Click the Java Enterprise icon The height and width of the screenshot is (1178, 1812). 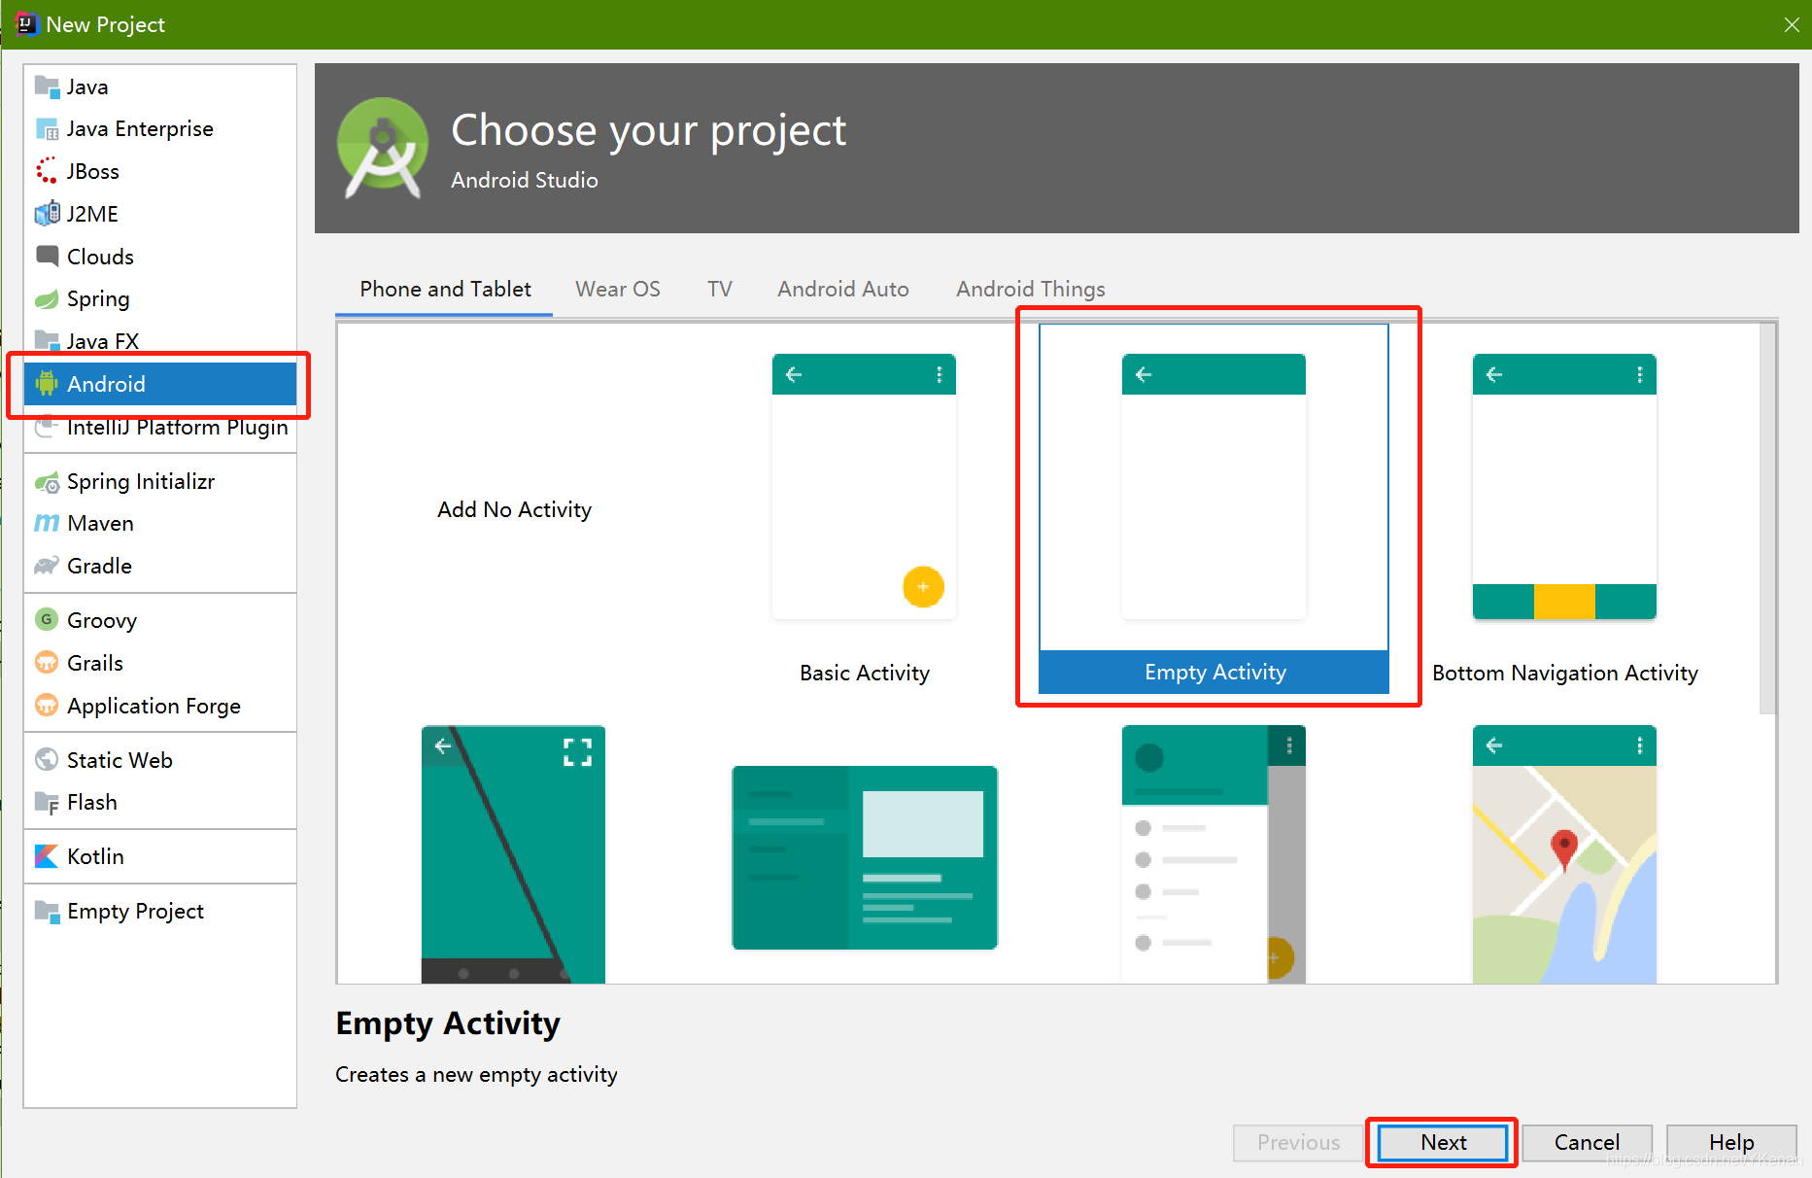47,129
